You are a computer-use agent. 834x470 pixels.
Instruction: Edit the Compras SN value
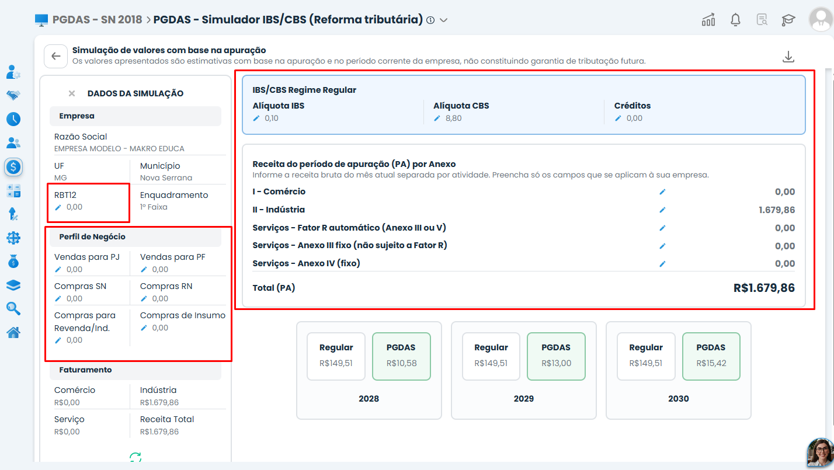[58, 298]
